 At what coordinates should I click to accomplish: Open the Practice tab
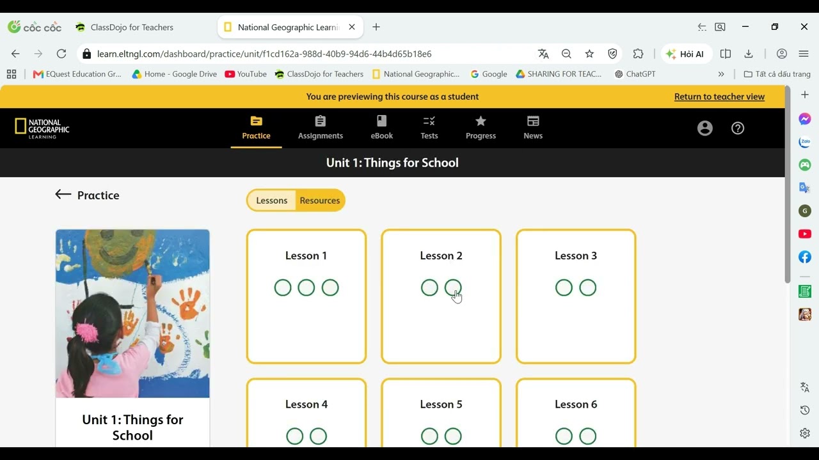[256, 128]
